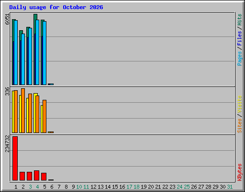Viewport: 245px width, 192px height.
Task: Click the Hits legend label
Action: pos(239,20)
